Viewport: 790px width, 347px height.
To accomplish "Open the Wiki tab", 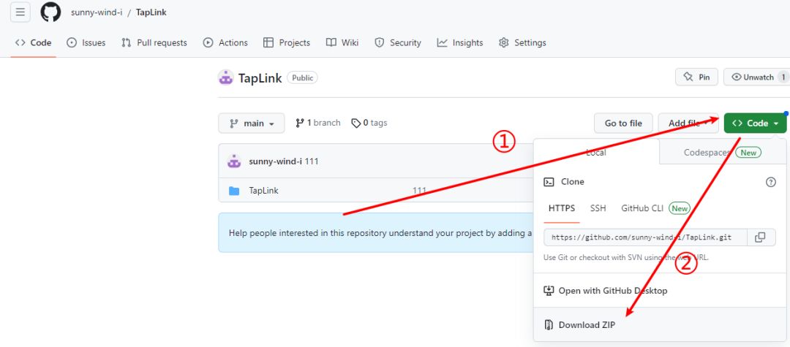I will click(342, 43).
